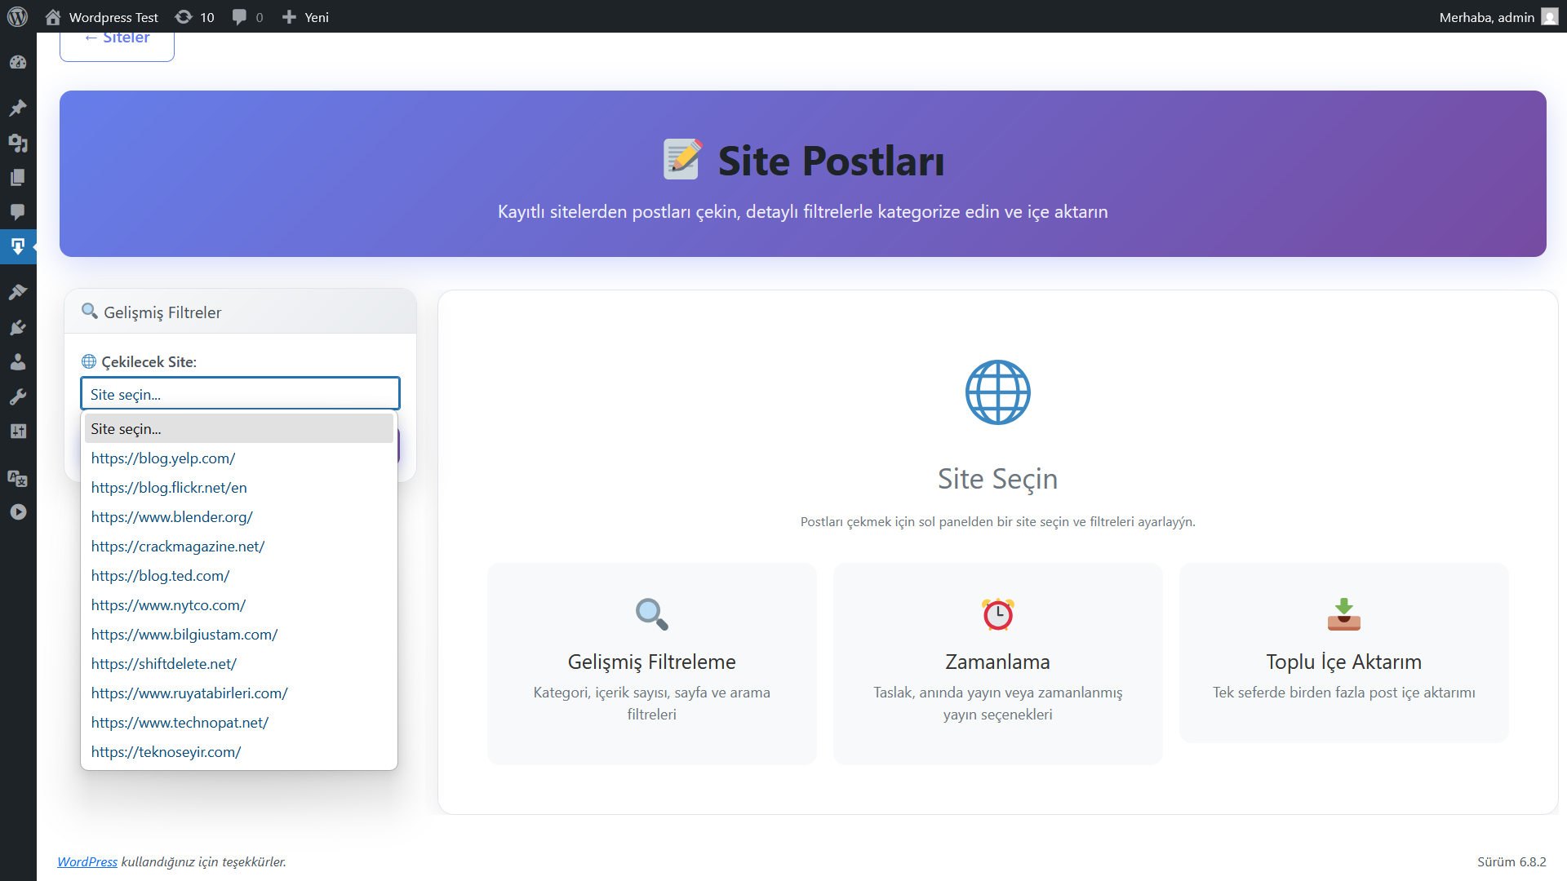Click the Sürüm 6.8.2 version text

(x=1512, y=861)
